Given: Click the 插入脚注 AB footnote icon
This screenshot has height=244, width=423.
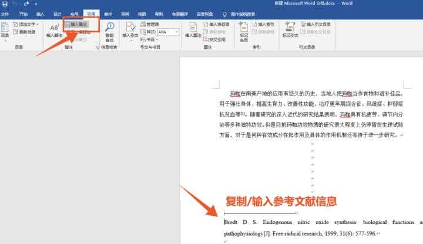Looking at the screenshot, I should [x=54, y=30].
